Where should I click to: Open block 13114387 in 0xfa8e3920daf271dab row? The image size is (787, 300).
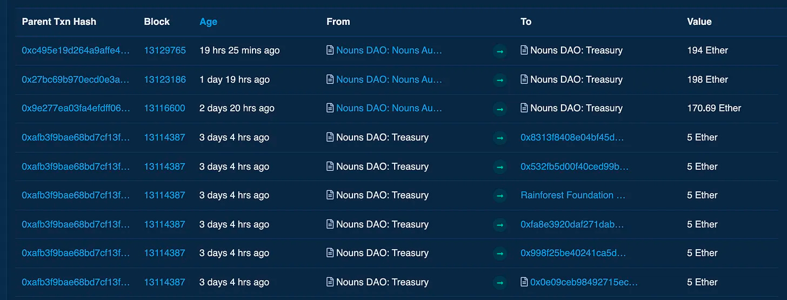pyautogui.click(x=164, y=224)
